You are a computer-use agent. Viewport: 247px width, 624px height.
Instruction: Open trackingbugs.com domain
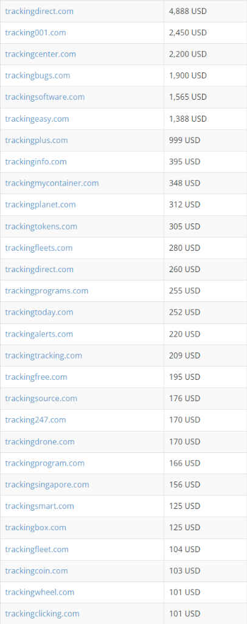click(x=37, y=75)
